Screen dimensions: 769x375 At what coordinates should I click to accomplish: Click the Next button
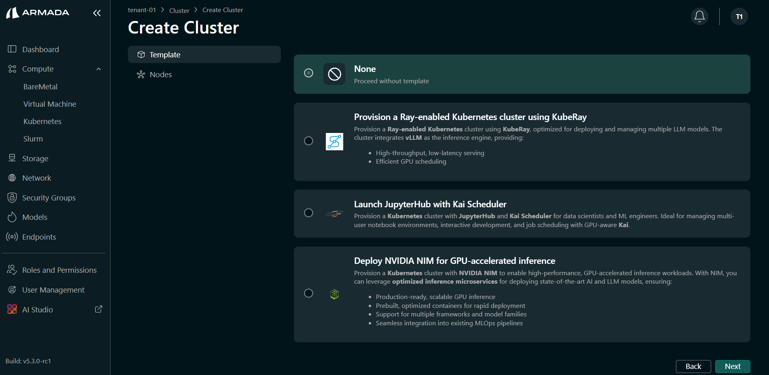tap(733, 367)
